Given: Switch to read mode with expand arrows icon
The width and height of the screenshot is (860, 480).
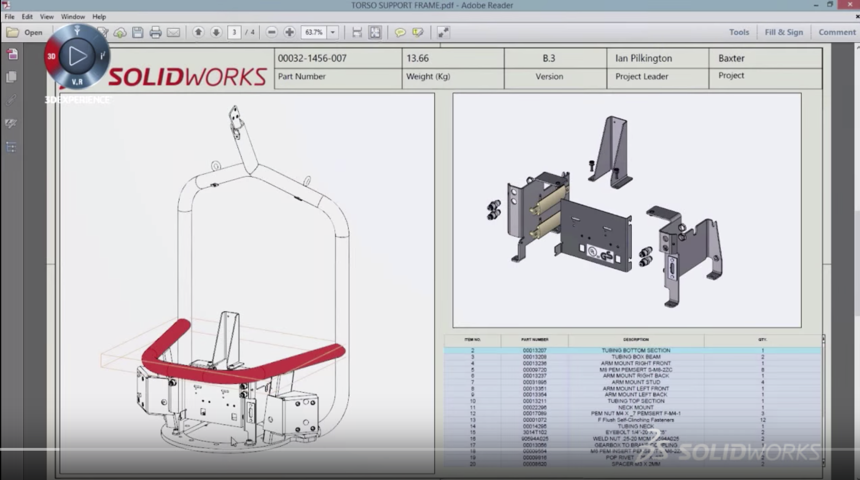Looking at the screenshot, I should 443,33.
